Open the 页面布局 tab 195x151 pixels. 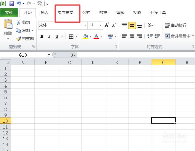pos(66,13)
